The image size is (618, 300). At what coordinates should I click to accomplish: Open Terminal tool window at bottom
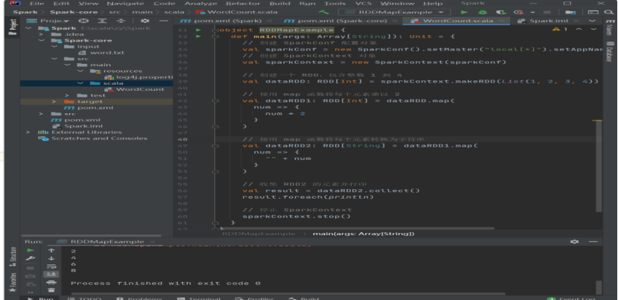click(x=199, y=299)
